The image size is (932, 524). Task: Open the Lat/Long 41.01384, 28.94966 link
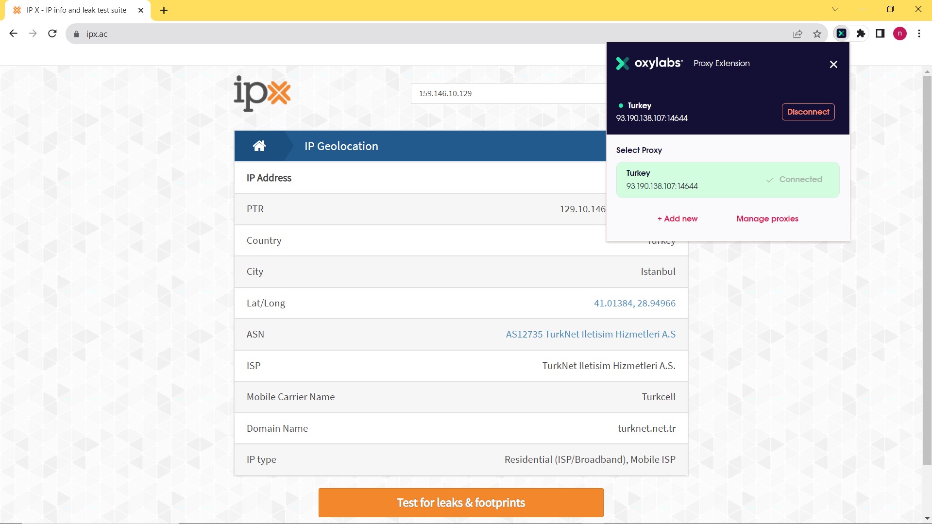(x=634, y=303)
